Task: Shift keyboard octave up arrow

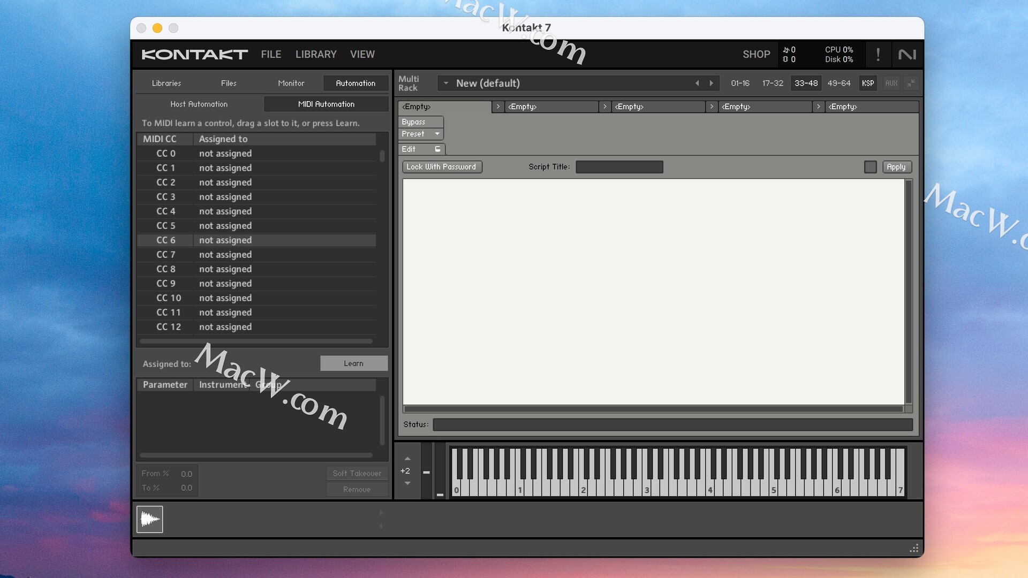Action: coord(407,459)
